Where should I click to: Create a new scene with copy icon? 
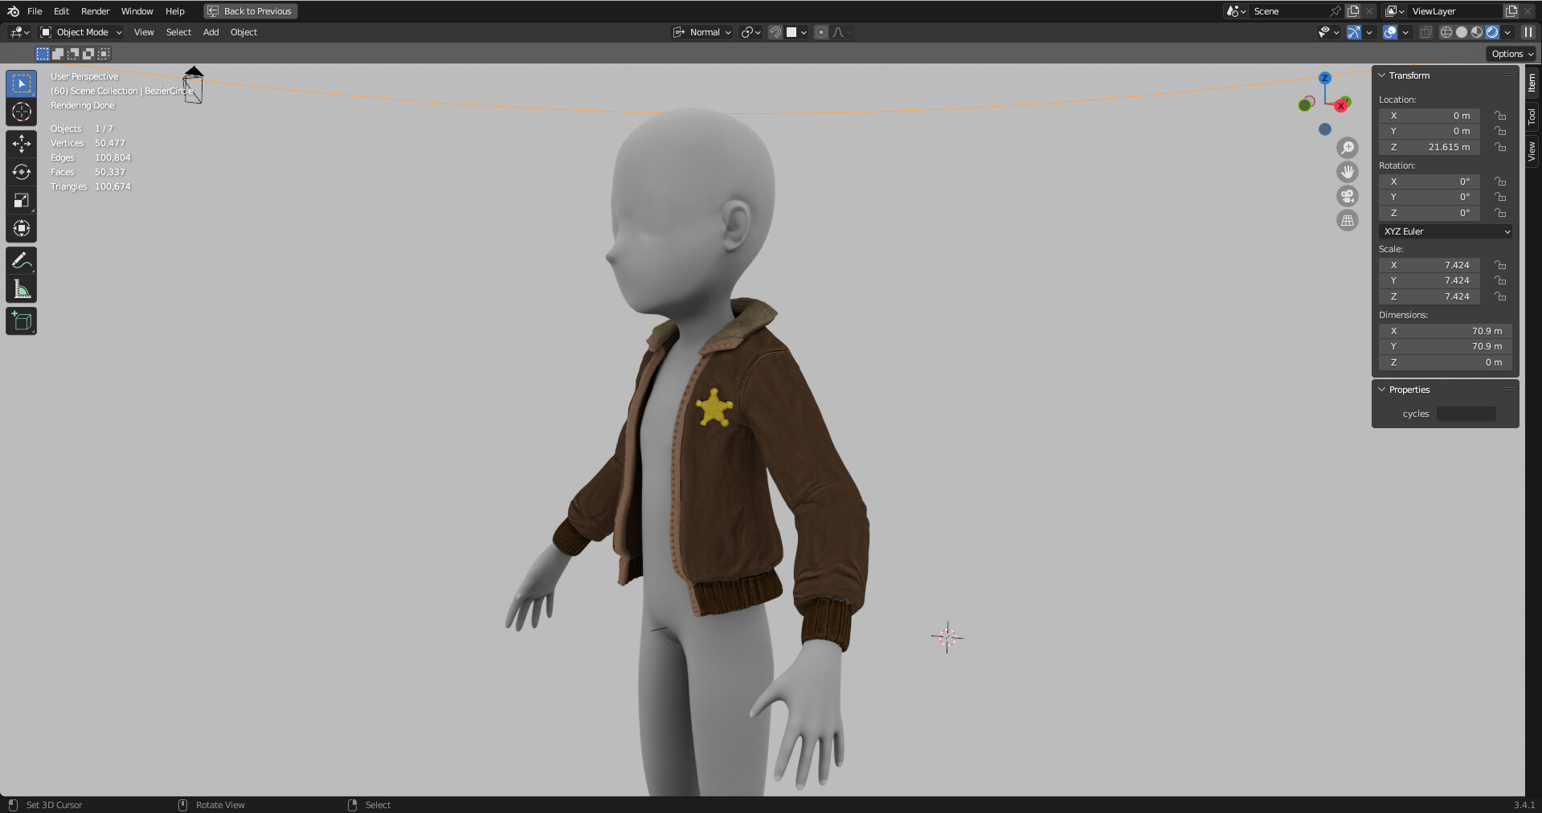pos(1353,11)
